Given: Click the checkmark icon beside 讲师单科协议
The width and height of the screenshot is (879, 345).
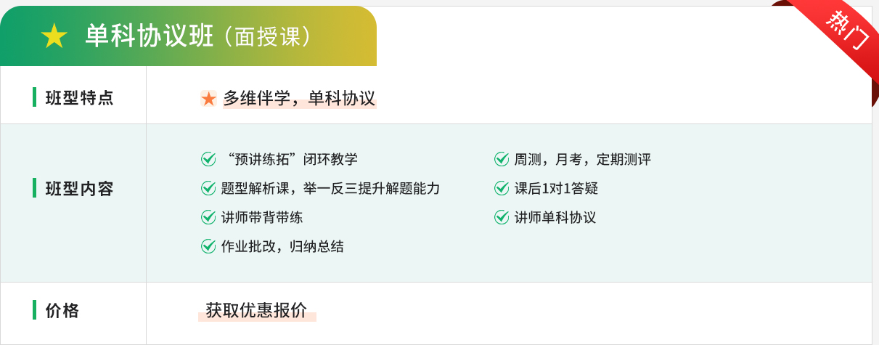Looking at the screenshot, I should tap(502, 217).
